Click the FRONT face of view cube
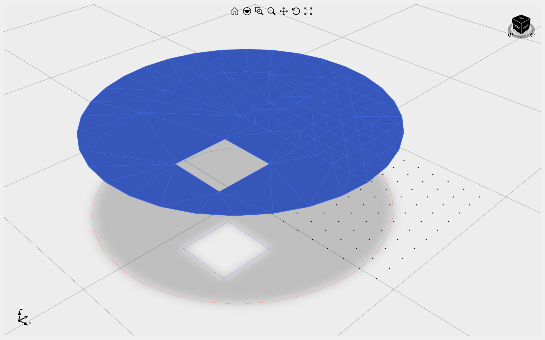The image size is (545, 340). point(517,27)
